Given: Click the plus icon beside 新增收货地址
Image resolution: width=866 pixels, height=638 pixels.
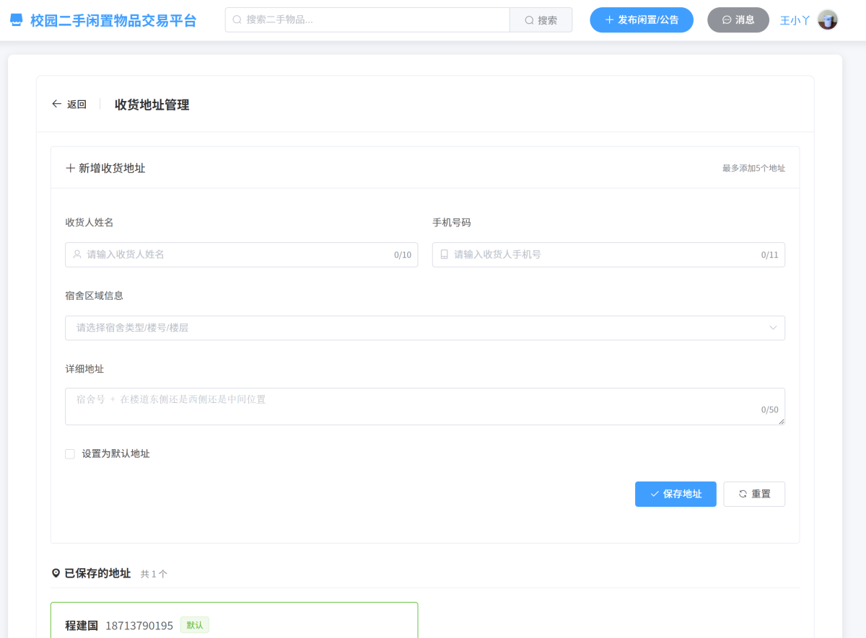Looking at the screenshot, I should click(70, 168).
